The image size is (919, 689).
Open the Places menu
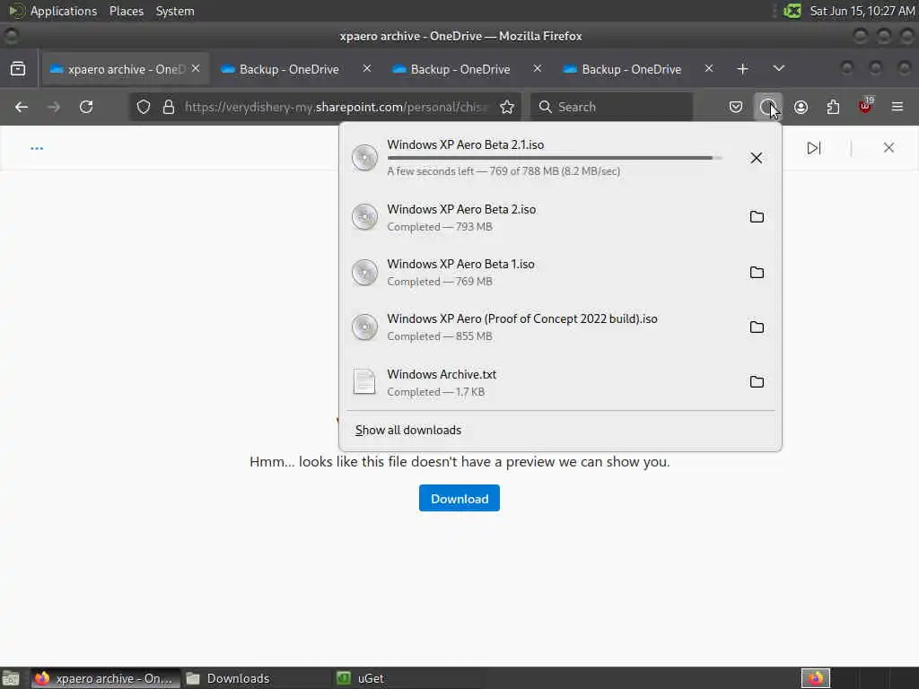[x=127, y=11]
